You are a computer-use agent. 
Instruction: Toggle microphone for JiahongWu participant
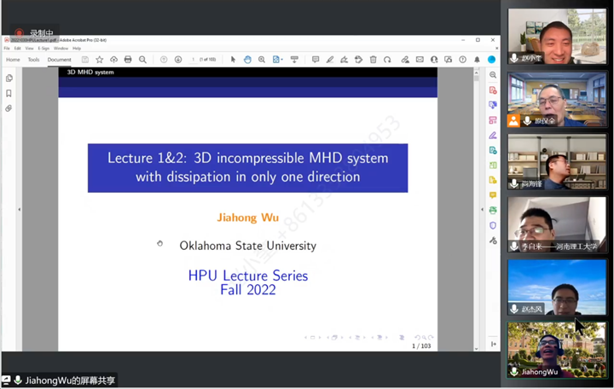tap(515, 372)
